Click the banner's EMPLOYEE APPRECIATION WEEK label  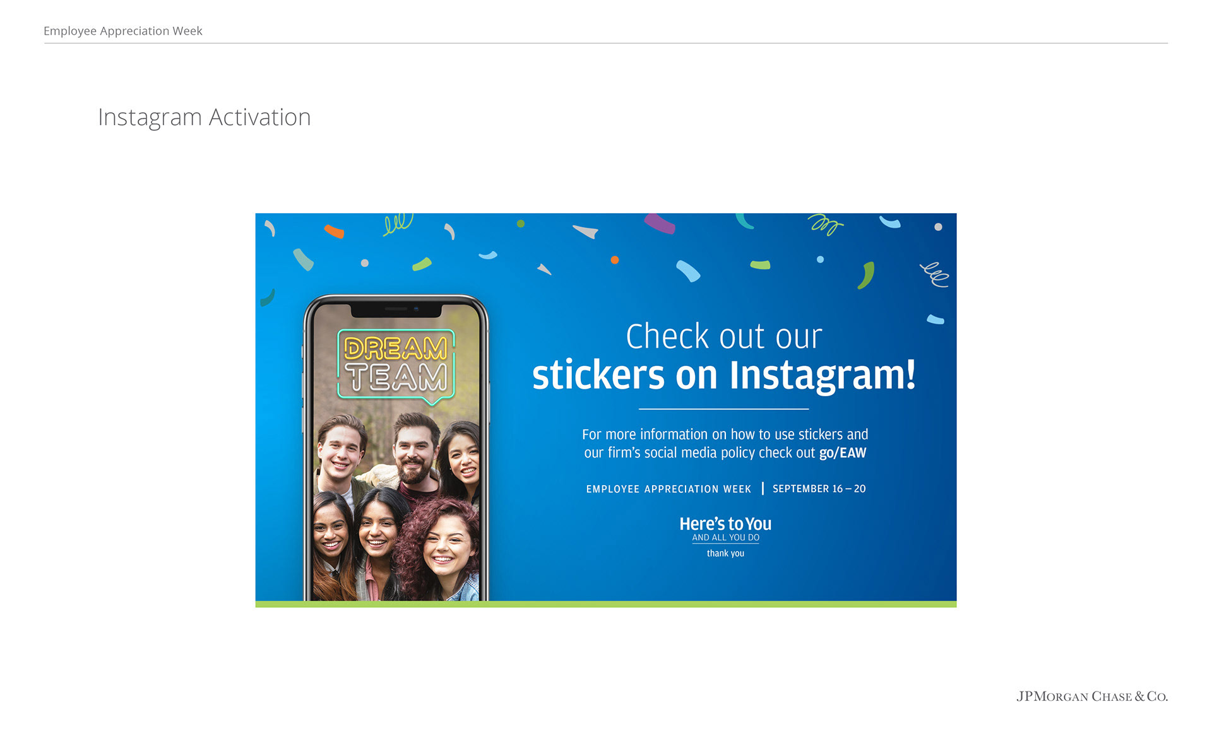pos(668,489)
